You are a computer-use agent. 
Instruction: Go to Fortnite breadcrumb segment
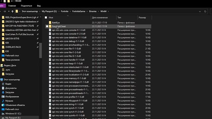click(65, 12)
